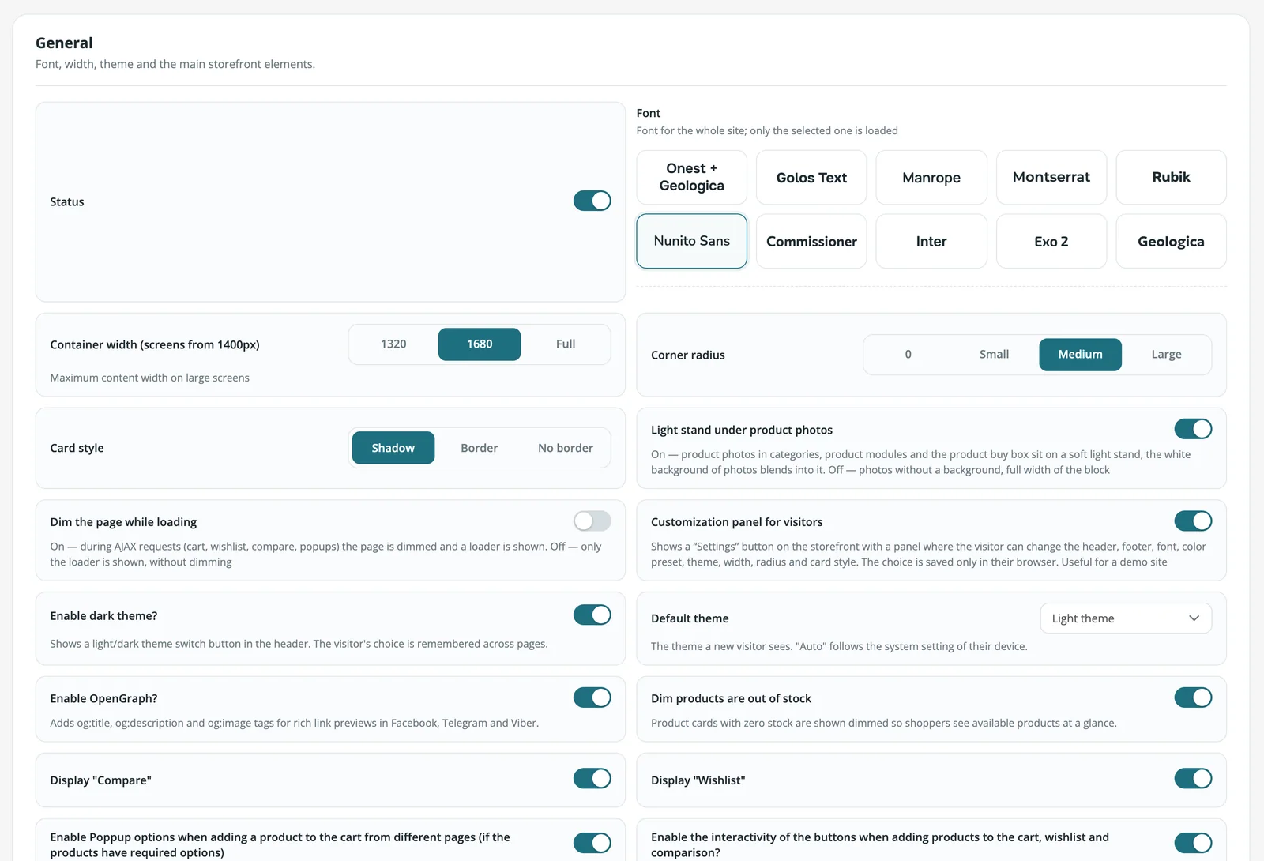Select the Golos Text font
1264x861 pixels.
click(811, 177)
